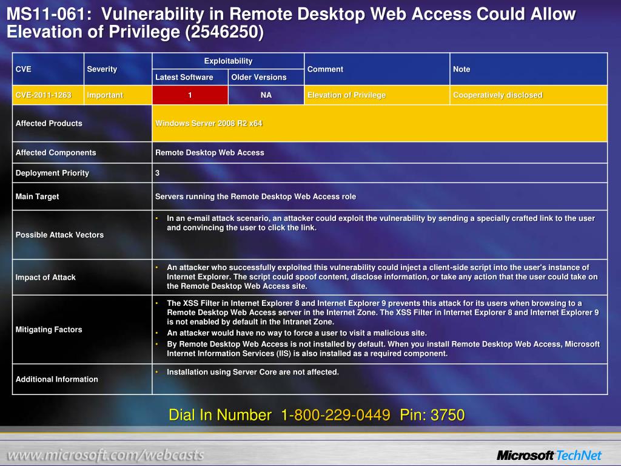621x466 pixels.
Task: Click Servers running the Remote Desktop text
Action: pos(255,196)
